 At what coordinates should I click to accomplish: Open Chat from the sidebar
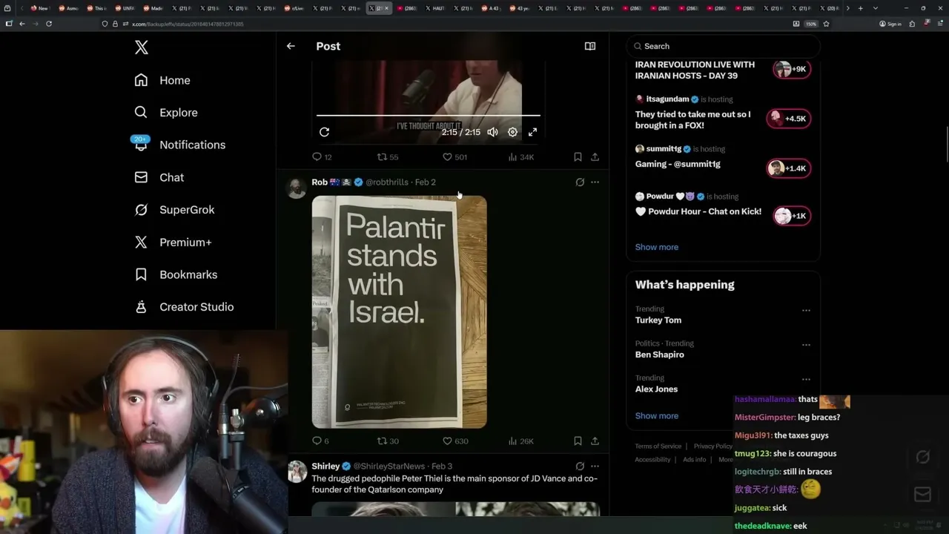pyautogui.click(x=159, y=177)
